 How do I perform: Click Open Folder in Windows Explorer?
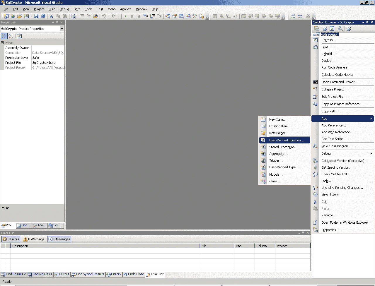pos(343,222)
